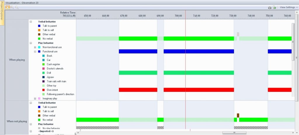The width and height of the screenshot is (299, 135).
Task: Click the red Own intent color swatch
Action: tap(44, 90)
